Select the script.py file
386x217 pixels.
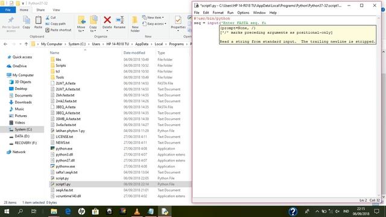click(62, 178)
